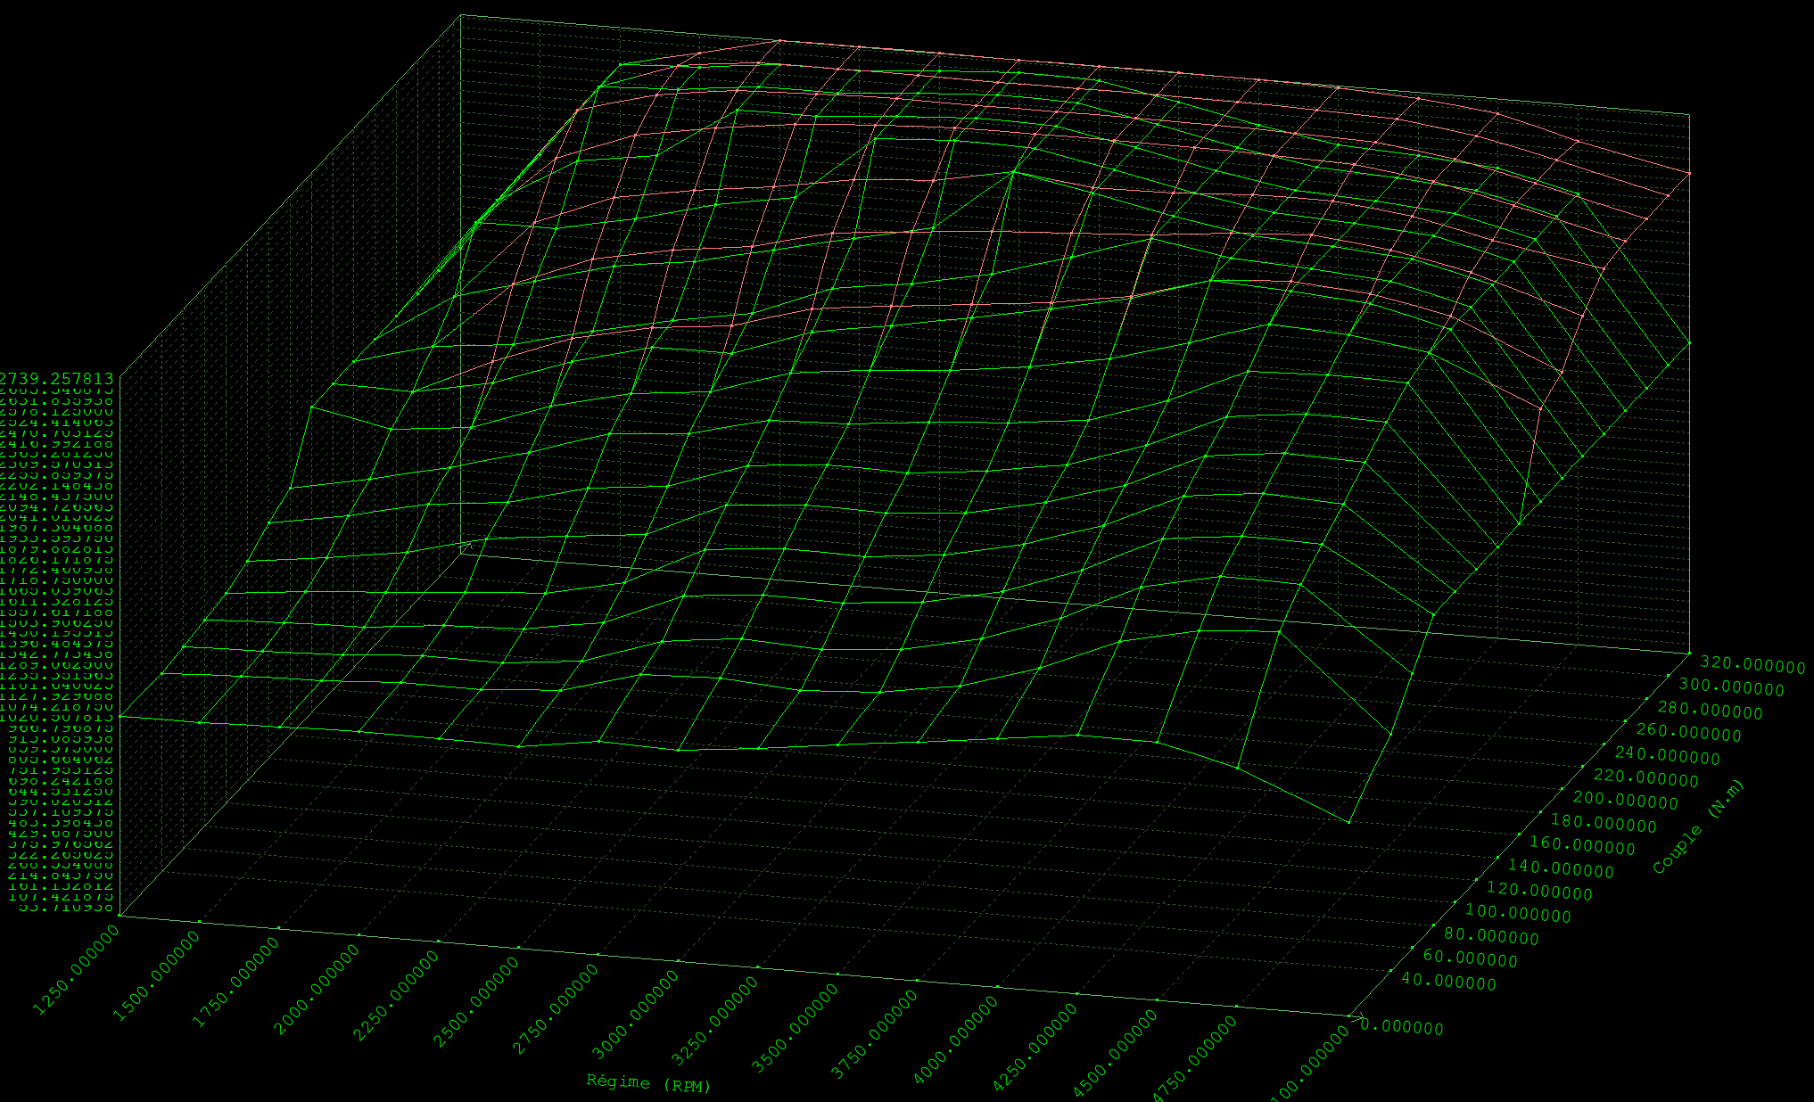Click the 160.000000 torque tick label
The width and height of the screenshot is (1814, 1102).
(x=1582, y=845)
